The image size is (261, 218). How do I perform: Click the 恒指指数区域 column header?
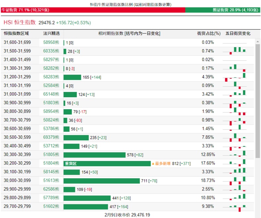(16, 34)
